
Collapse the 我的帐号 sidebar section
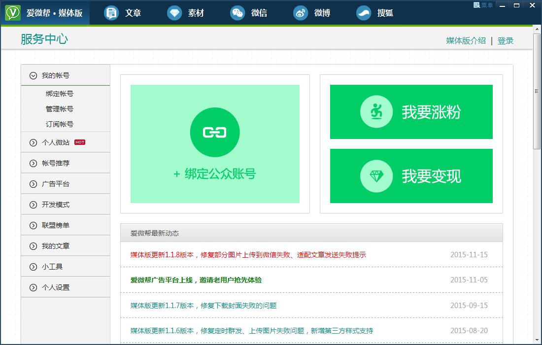pos(34,75)
